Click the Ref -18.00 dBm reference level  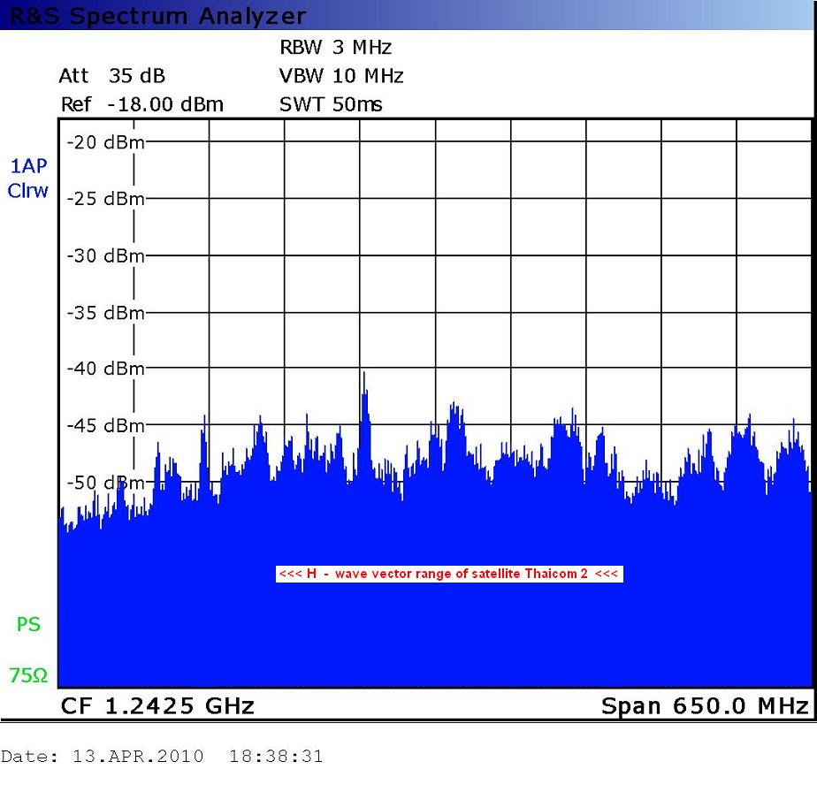pos(141,105)
